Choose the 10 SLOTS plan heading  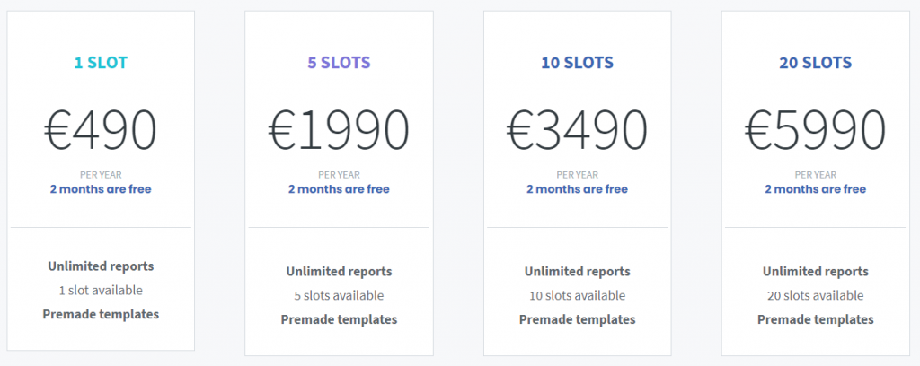pos(577,63)
